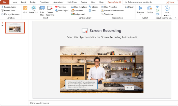The height and width of the screenshot is (106, 178).
Task: Click the How so? button on slide
Action: point(129,88)
